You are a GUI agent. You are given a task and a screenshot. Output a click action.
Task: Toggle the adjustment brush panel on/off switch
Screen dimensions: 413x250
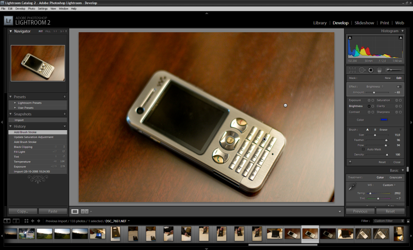click(350, 162)
